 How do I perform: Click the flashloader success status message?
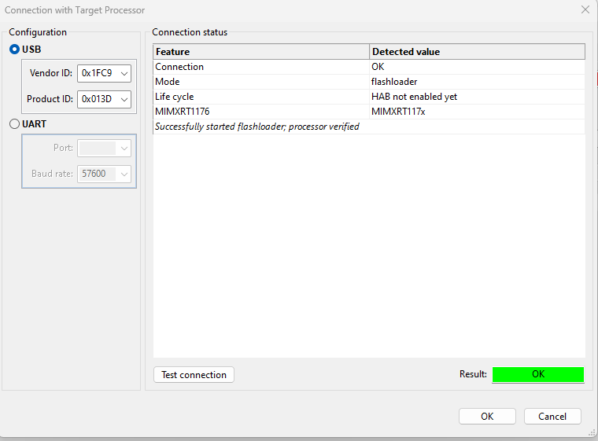point(257,127)
